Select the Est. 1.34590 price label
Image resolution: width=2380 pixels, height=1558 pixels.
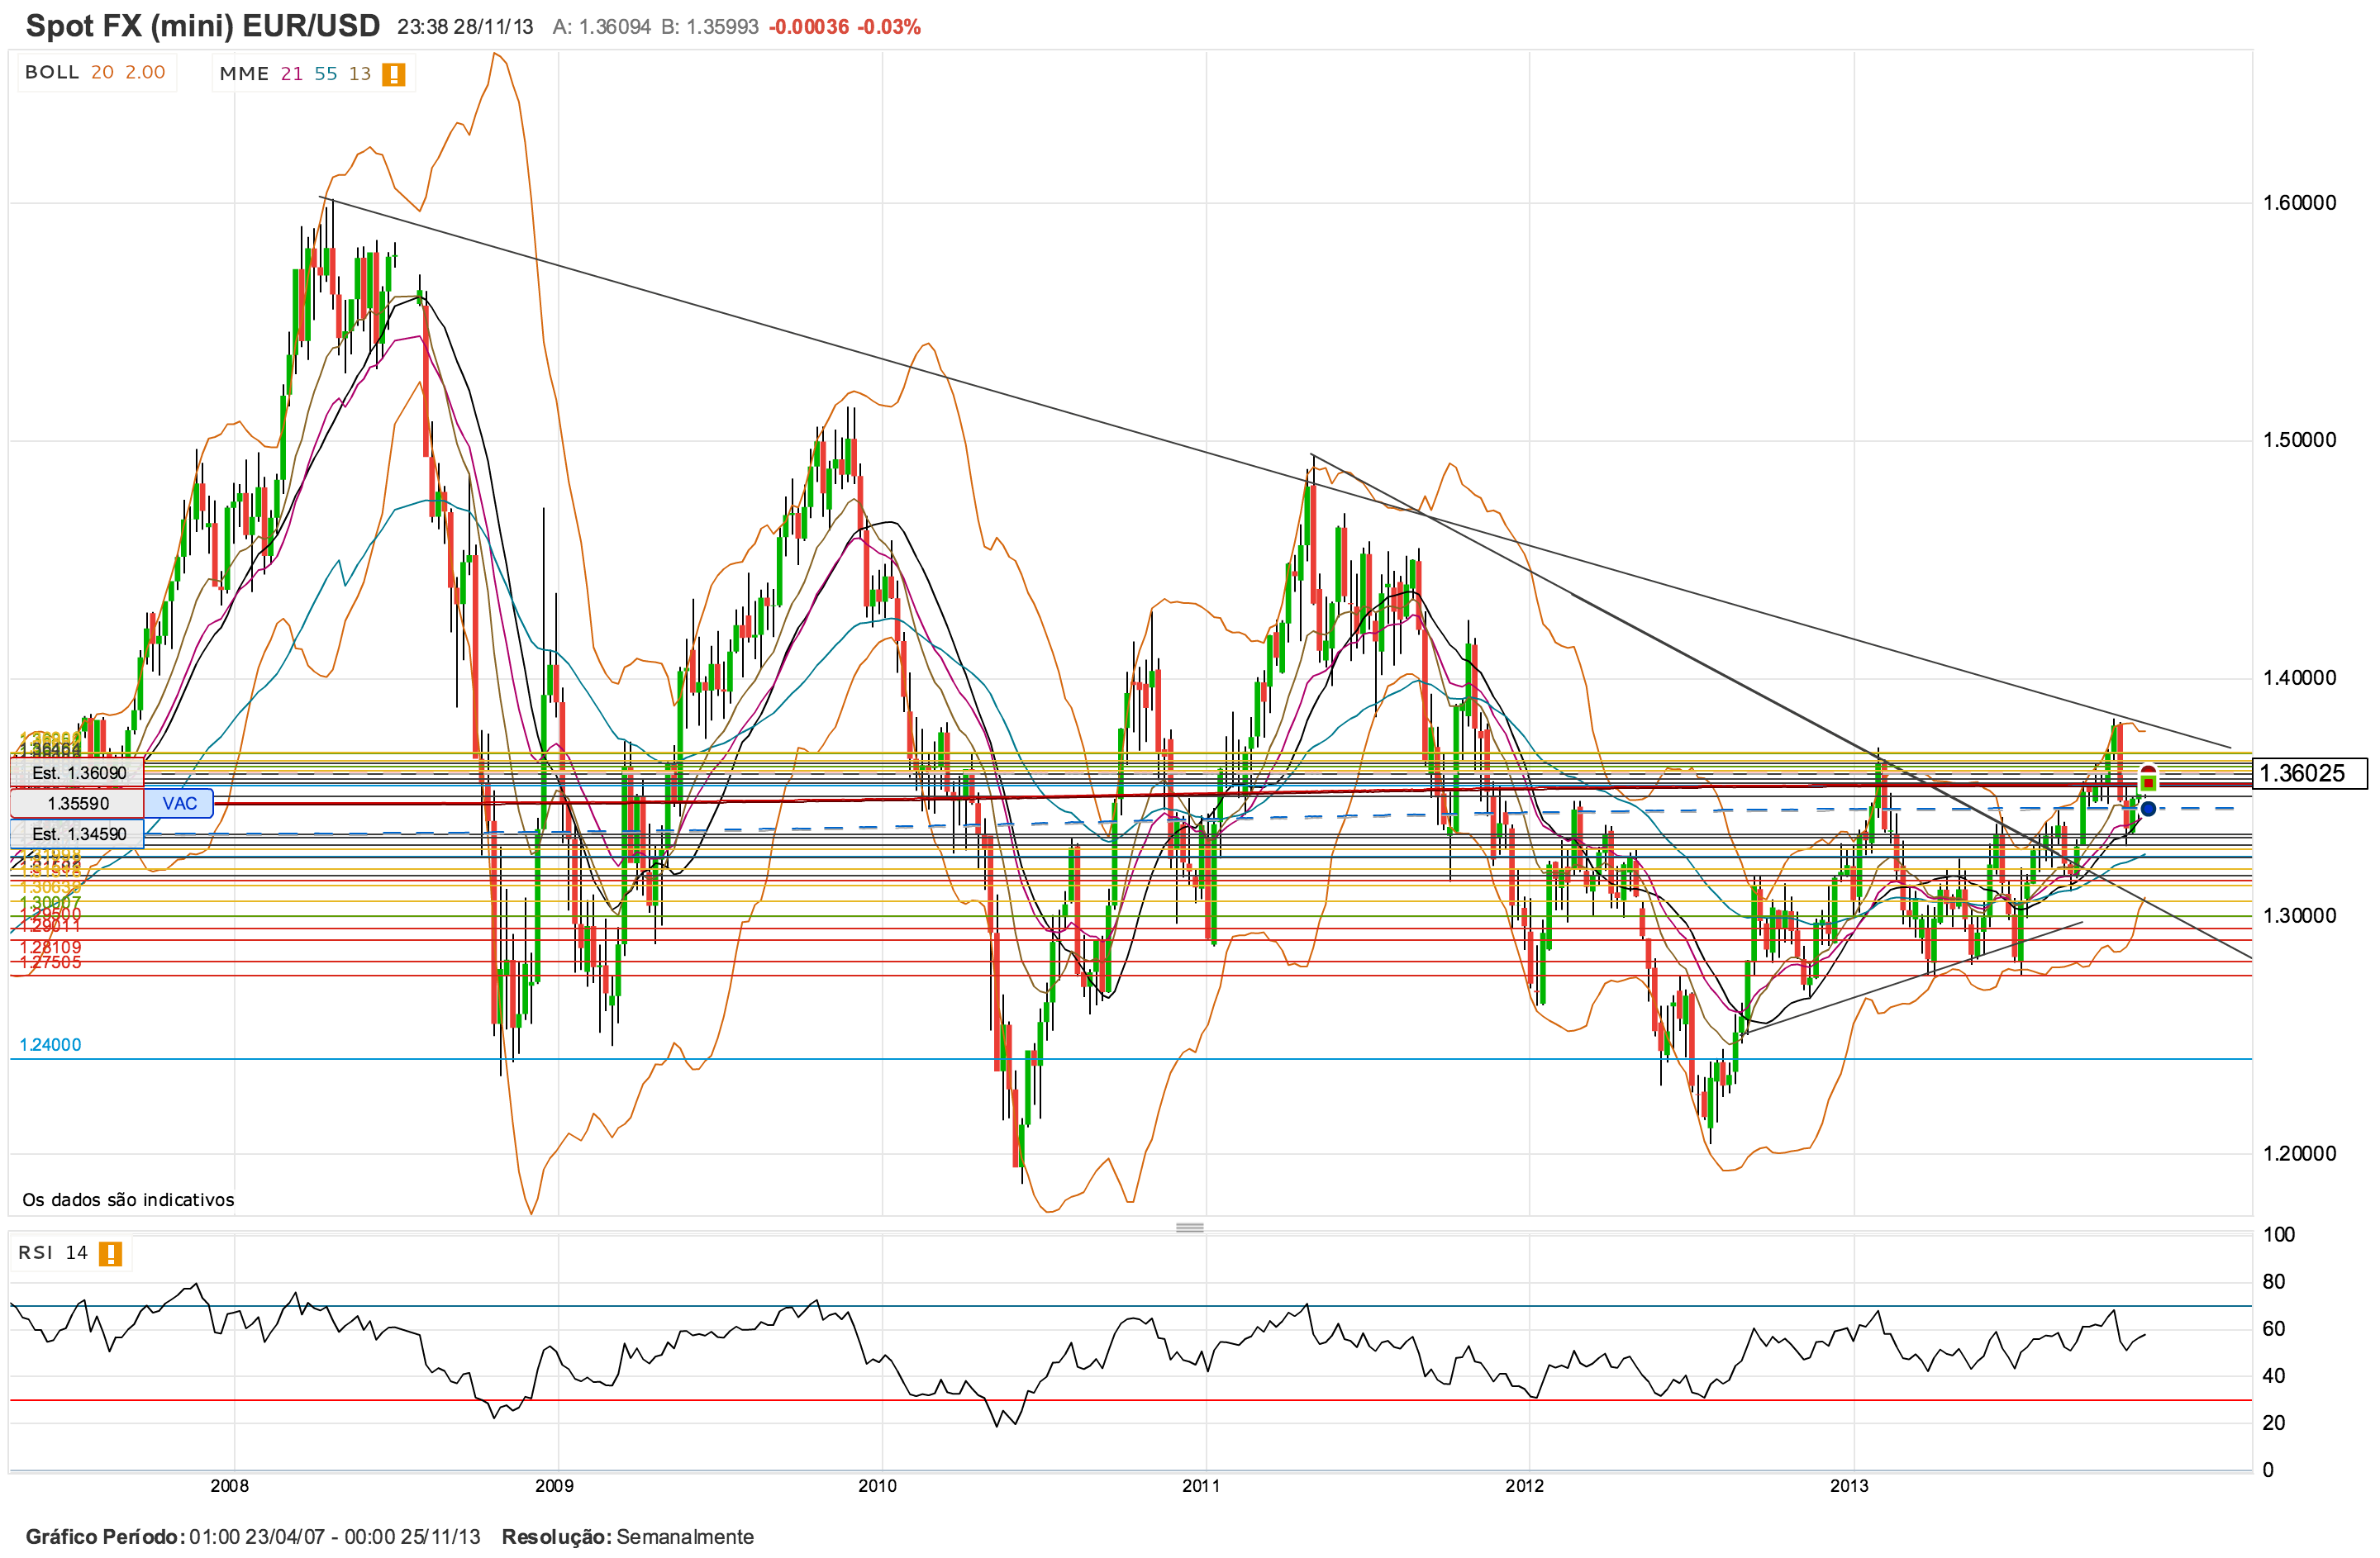tap(78, 834)
